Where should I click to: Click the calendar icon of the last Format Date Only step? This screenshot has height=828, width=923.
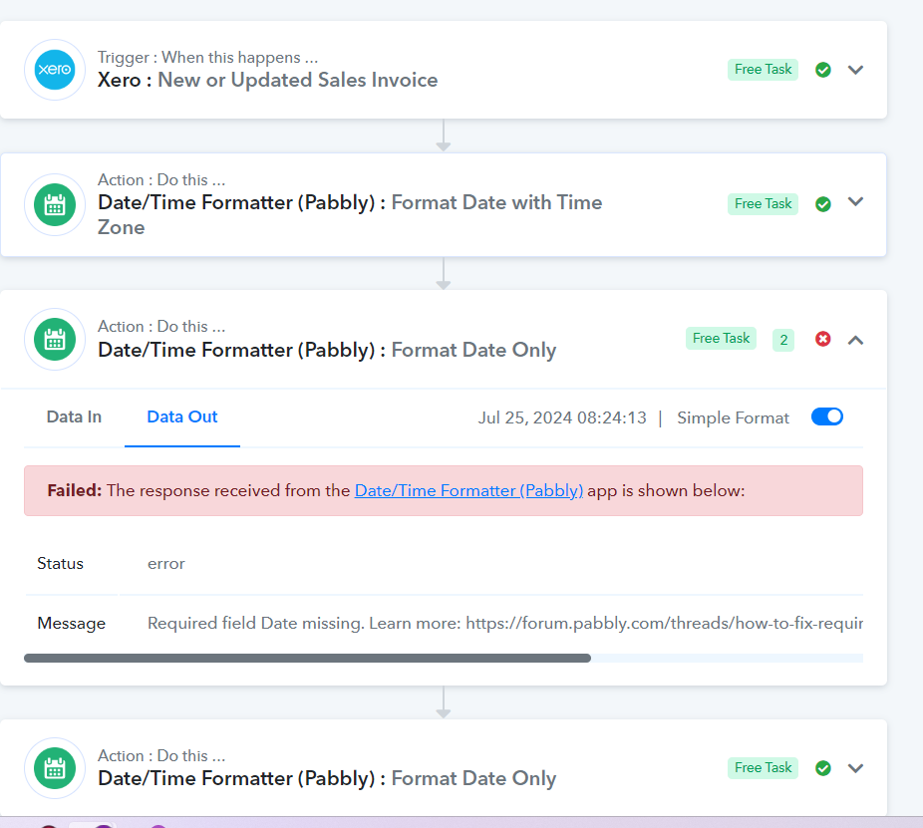[x=55, y=768]
